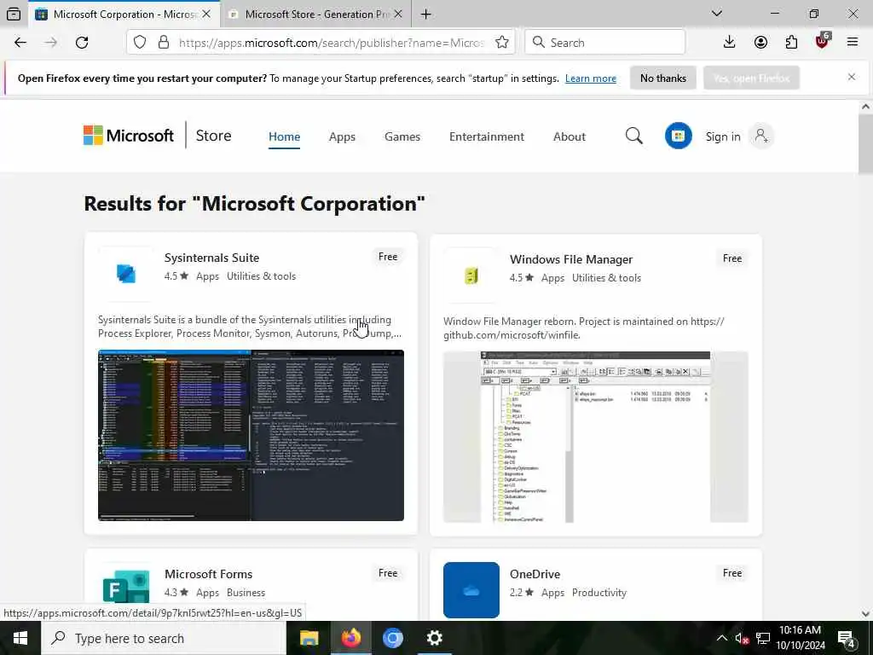Open Firefox View icon in tab bar
Image resolution: width=873 pixels, height=655 pixels.
coord(14,14)
